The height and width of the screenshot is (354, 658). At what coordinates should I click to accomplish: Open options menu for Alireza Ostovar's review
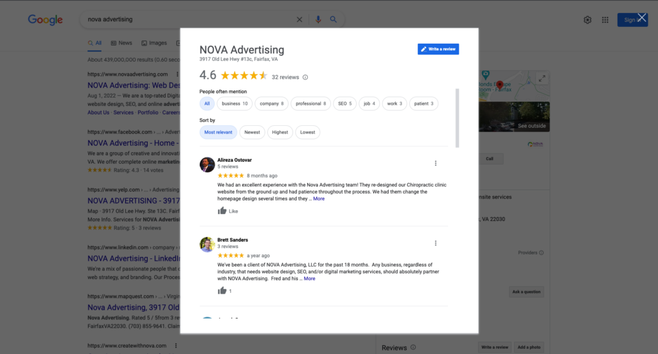coord(436,163)
